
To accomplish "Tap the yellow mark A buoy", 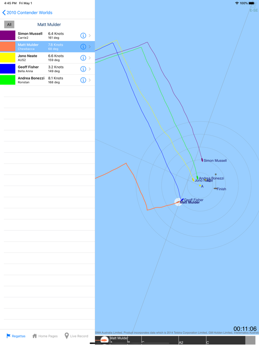I will 200,186.
